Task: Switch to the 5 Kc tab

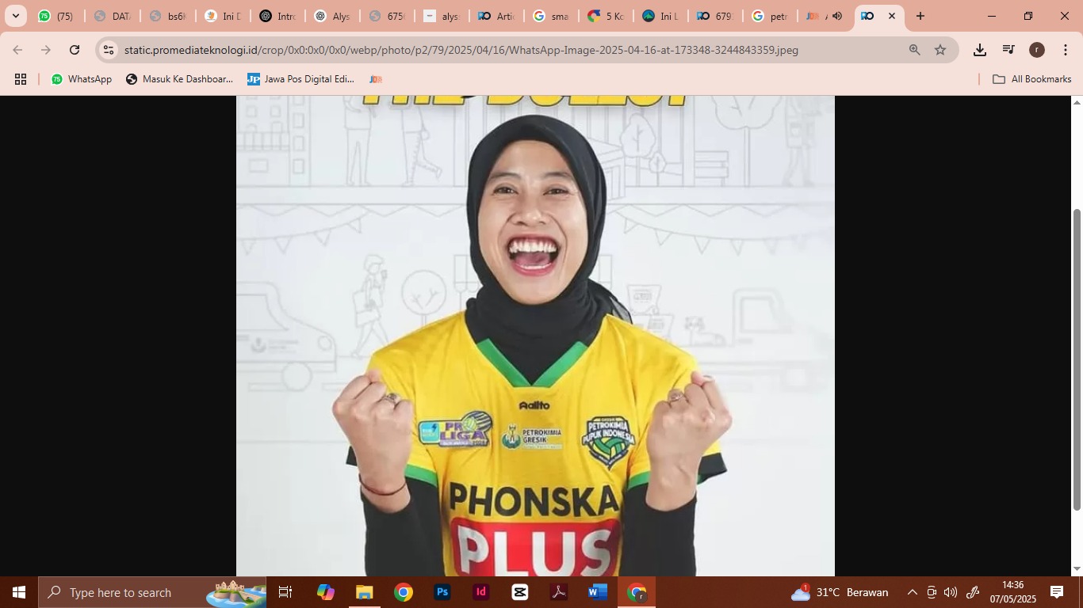Action: pos(607,16)
